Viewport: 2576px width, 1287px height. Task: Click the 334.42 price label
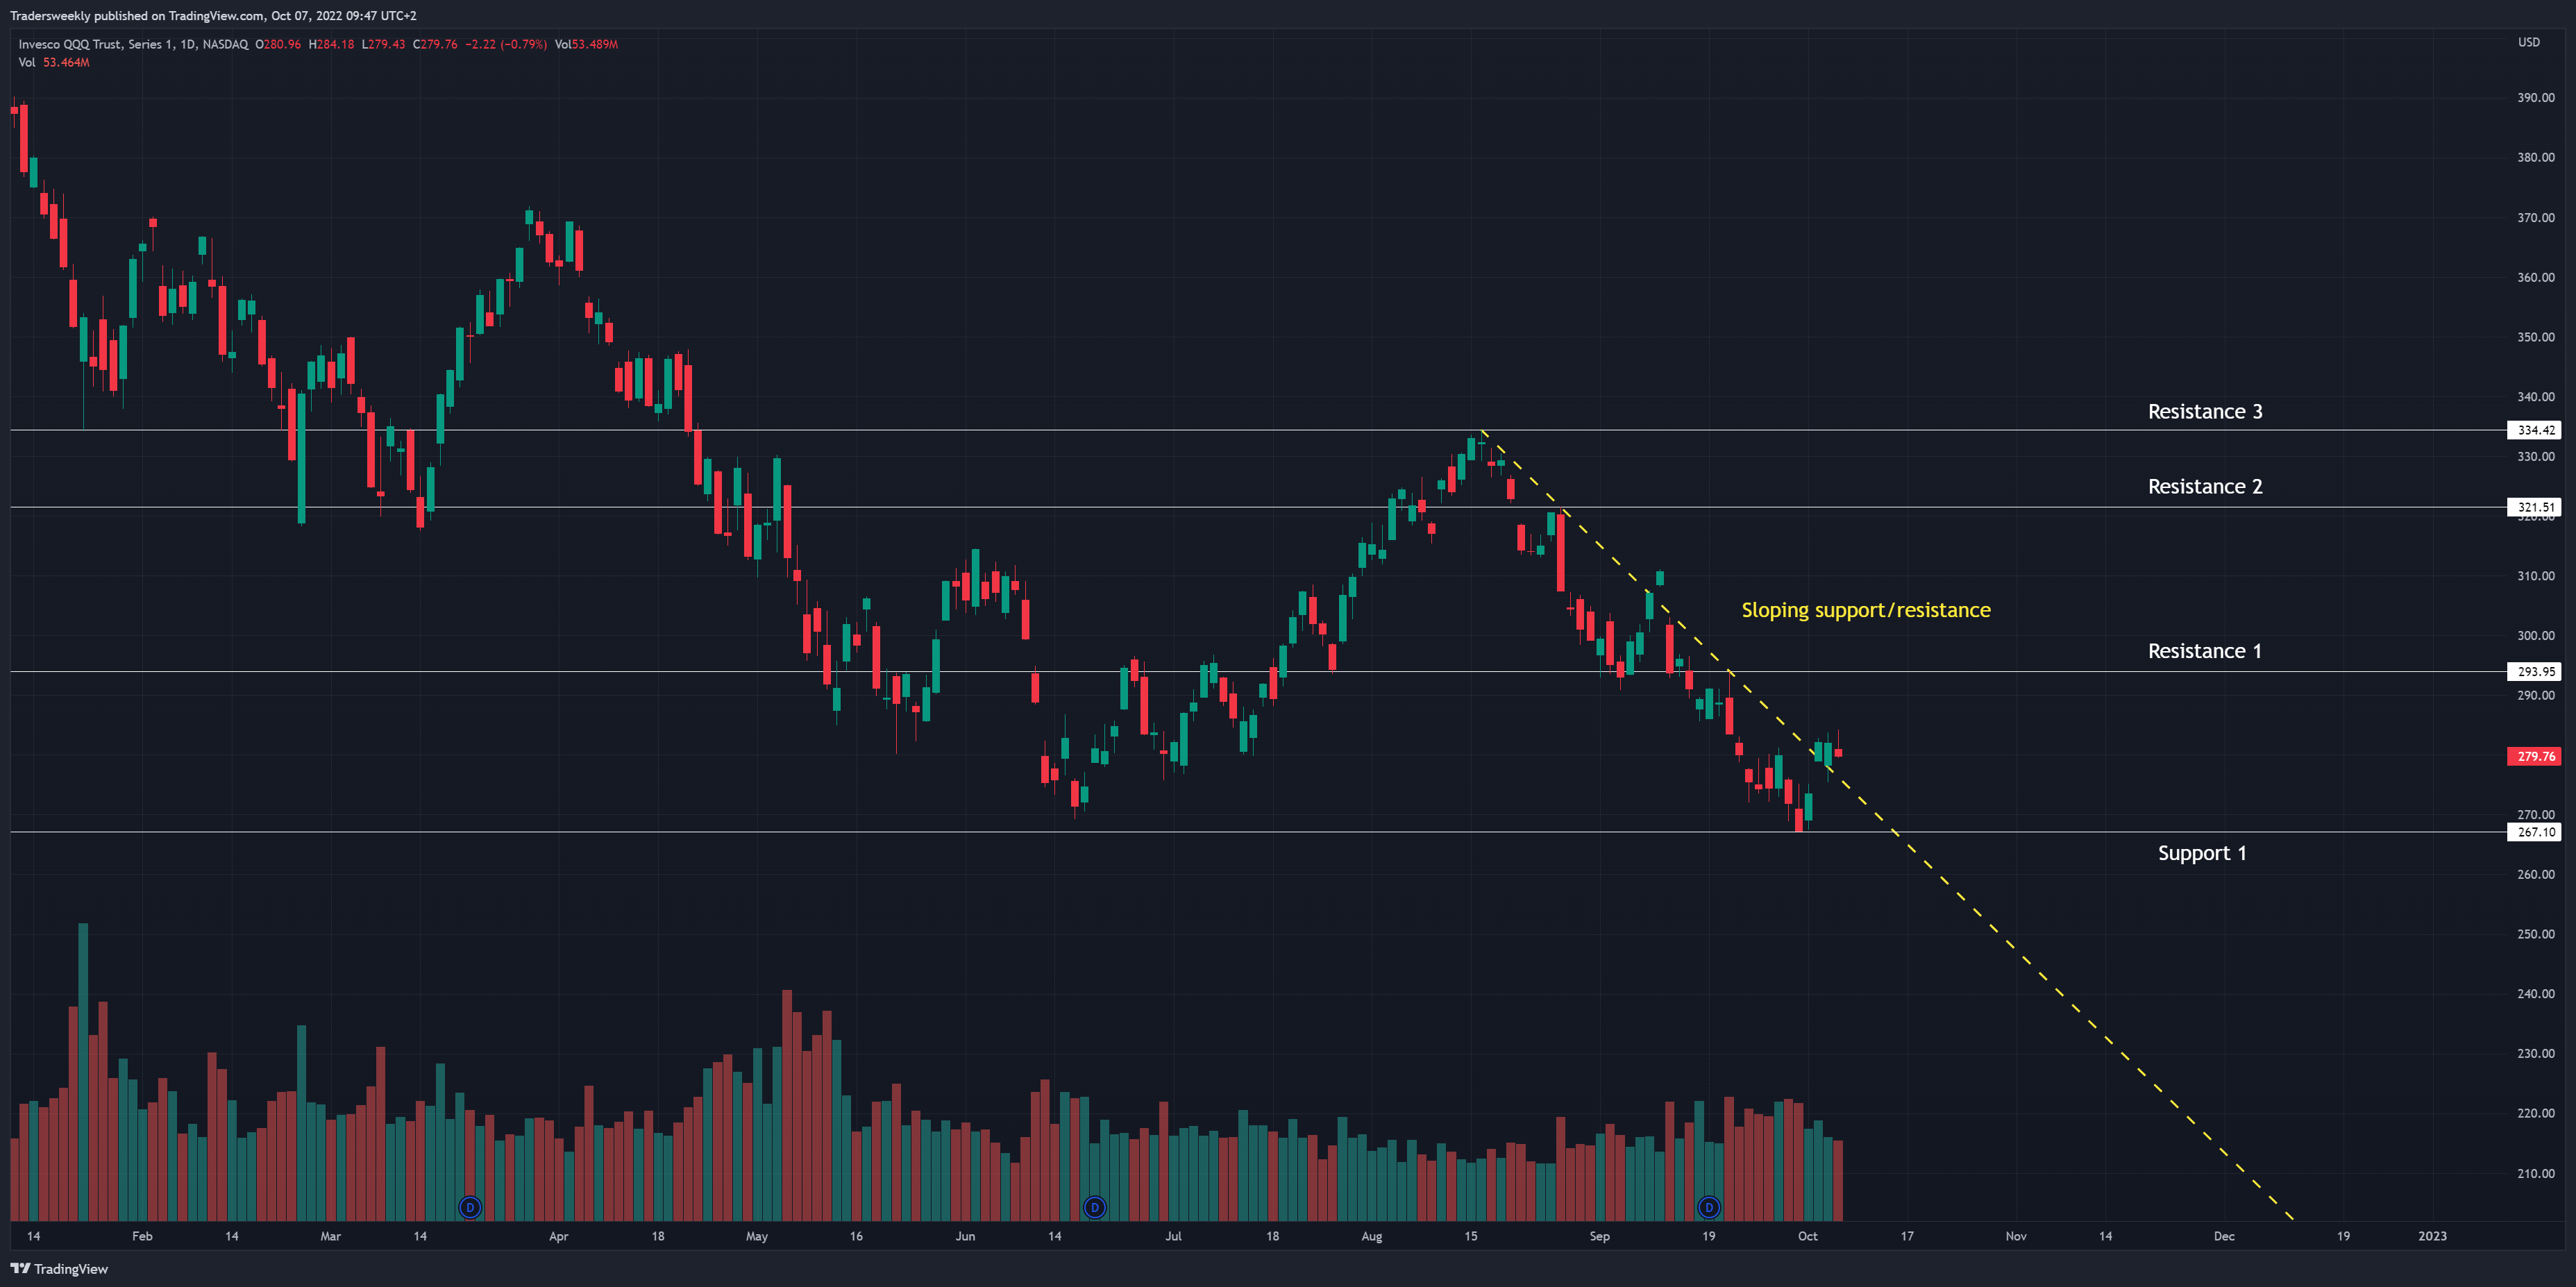(2535, 430)
